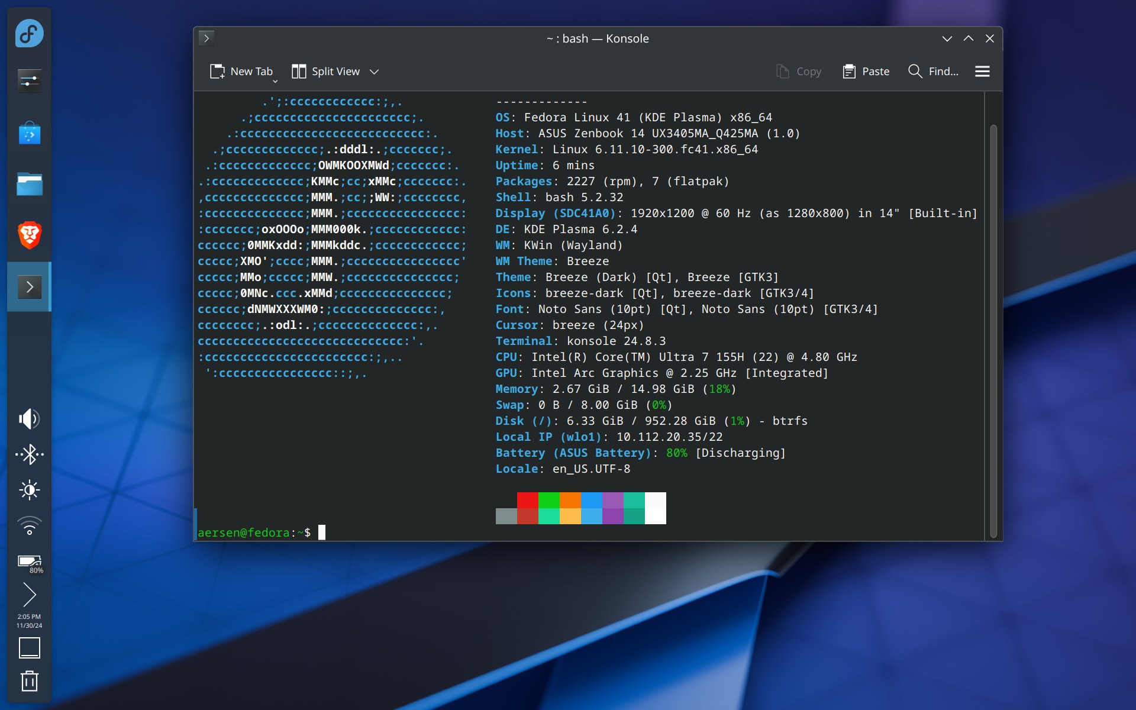Open System Settings from the panel
Screen dimensions: 1136x710
(x=29, y=80)
